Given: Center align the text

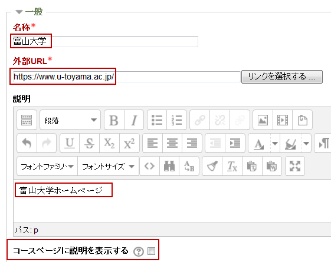Looking at the screenshot, I should 172,143.
